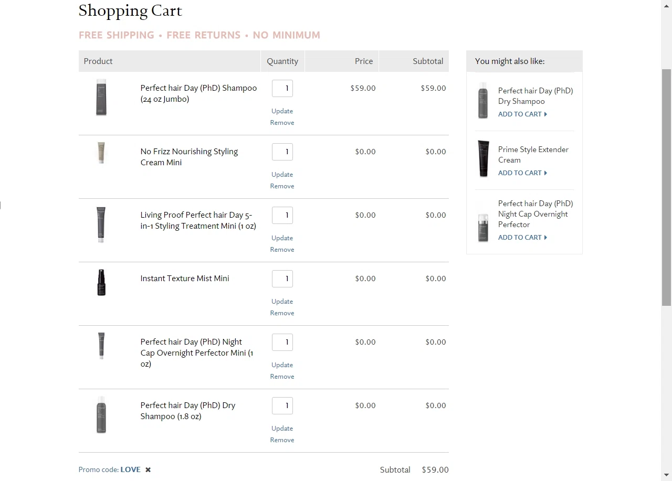This screenshot has height=481, width=672.
Task: Open Prime Style Extender Cream thumbnail
Action: (x=483, y=158)
